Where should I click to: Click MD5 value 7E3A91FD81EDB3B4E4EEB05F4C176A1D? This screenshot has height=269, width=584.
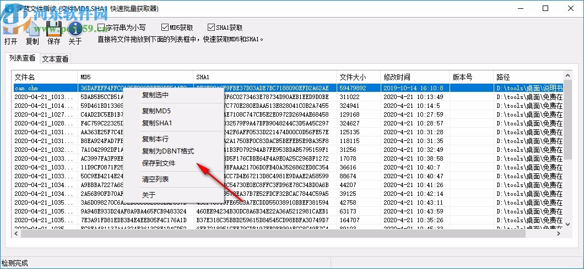tap(134, 220)
